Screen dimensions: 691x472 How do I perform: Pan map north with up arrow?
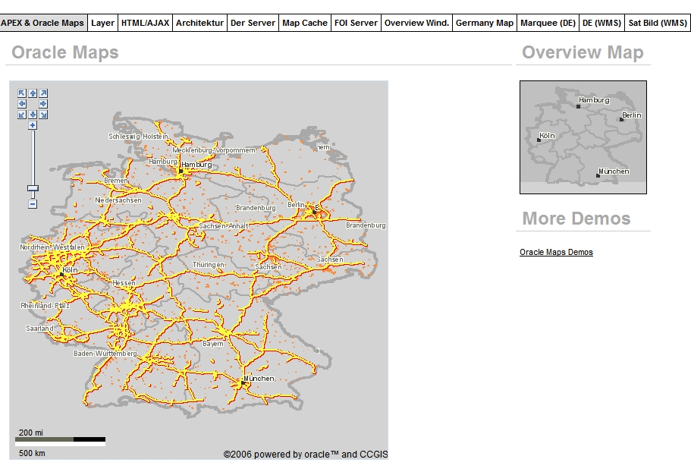point(33,93)
